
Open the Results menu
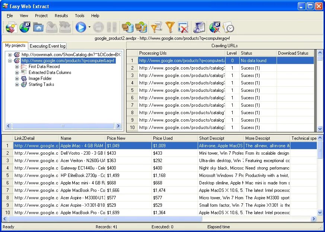[61, 16]
